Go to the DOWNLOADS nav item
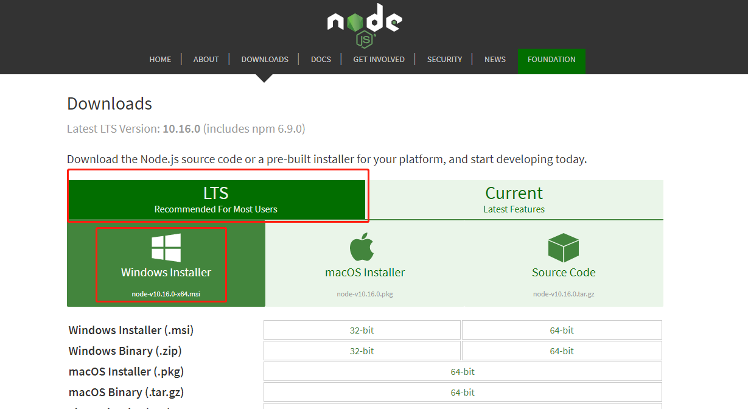748x409 pixels. tap(265, 60)
